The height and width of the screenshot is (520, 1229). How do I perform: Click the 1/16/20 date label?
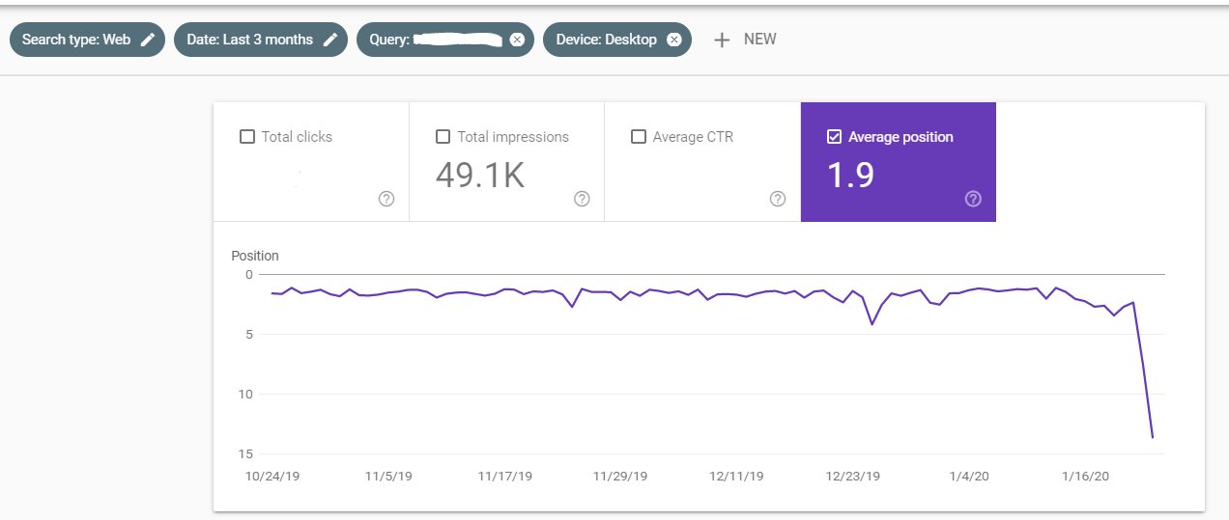point(1086,476)
